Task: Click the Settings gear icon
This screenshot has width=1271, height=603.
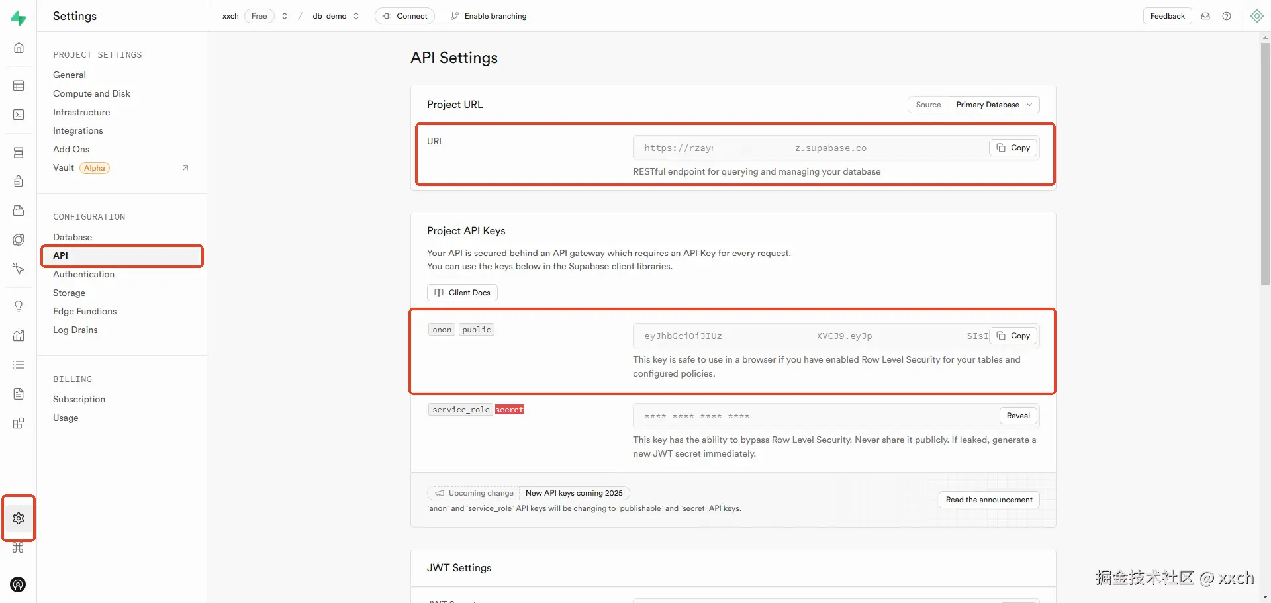Action: (x=19, y=518)
